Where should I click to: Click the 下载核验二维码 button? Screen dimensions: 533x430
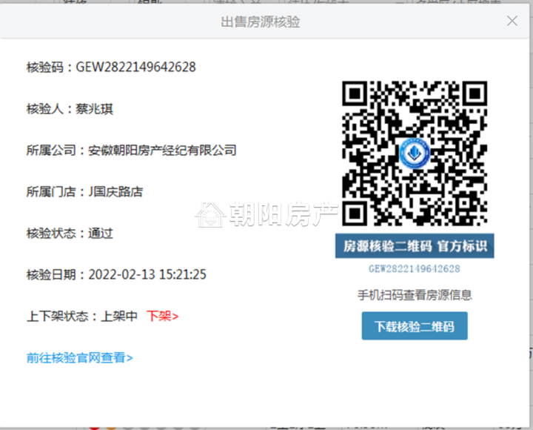415,325
